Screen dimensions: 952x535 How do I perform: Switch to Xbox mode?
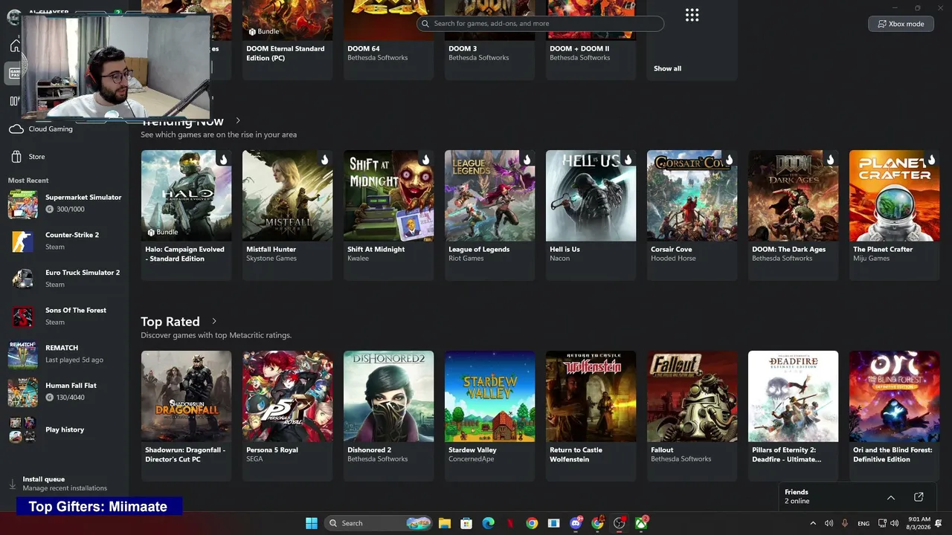[x=901, y=24]
